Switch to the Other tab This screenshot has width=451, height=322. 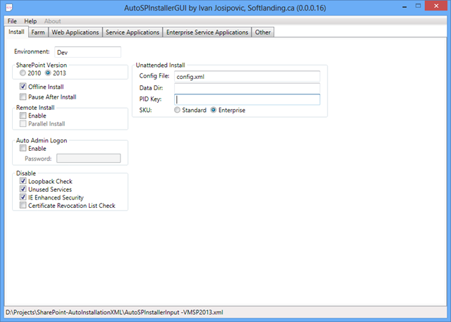pyautogui.click(x=263, y=32)
